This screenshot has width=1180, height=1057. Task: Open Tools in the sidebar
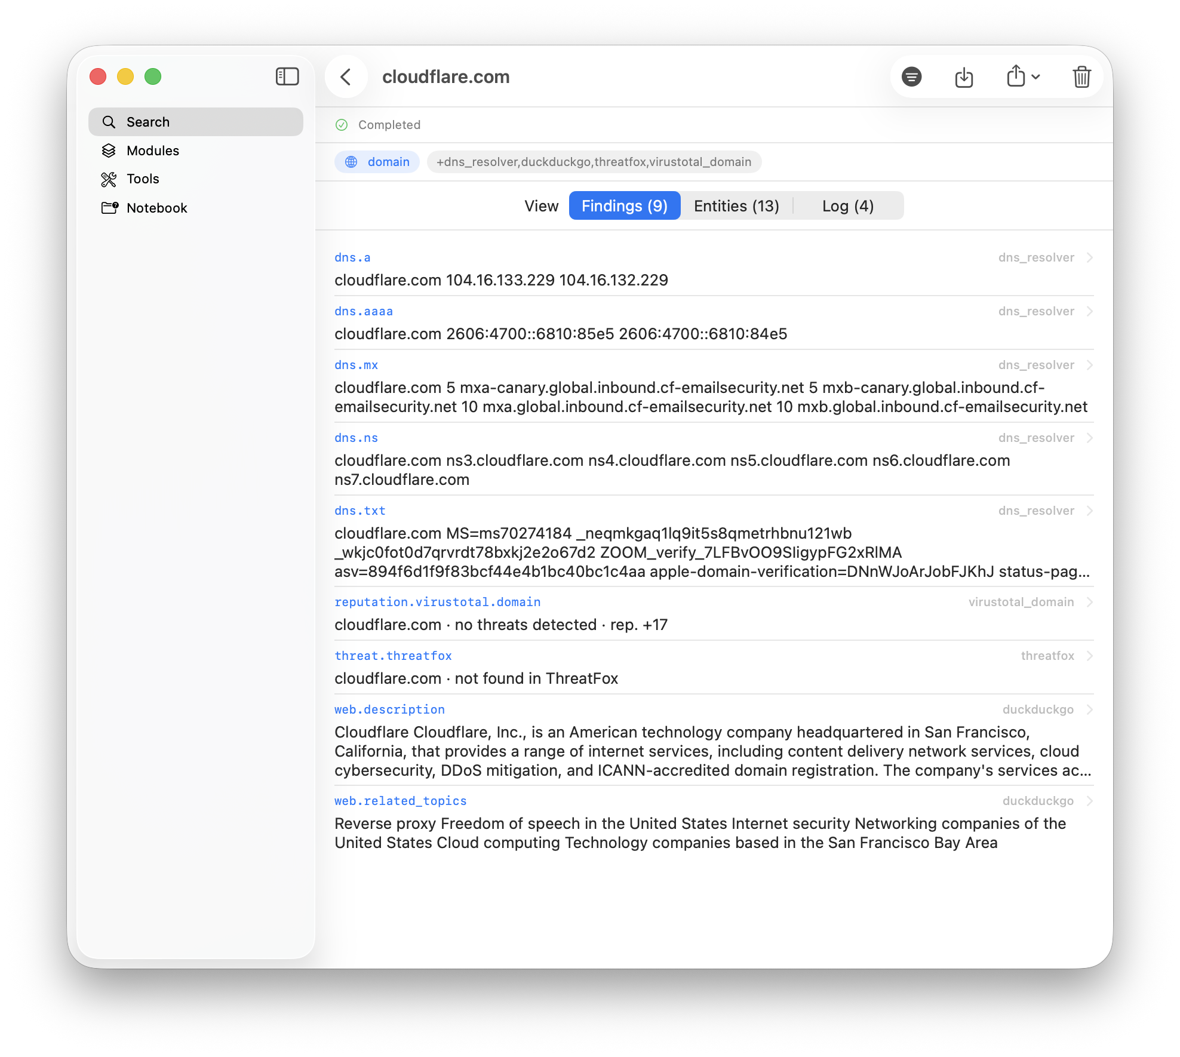pos(196,179)
